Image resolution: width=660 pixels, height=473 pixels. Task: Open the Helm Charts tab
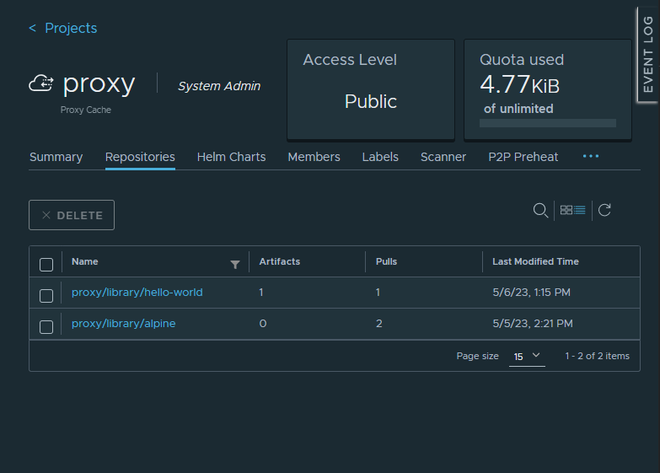coord(231,157)
